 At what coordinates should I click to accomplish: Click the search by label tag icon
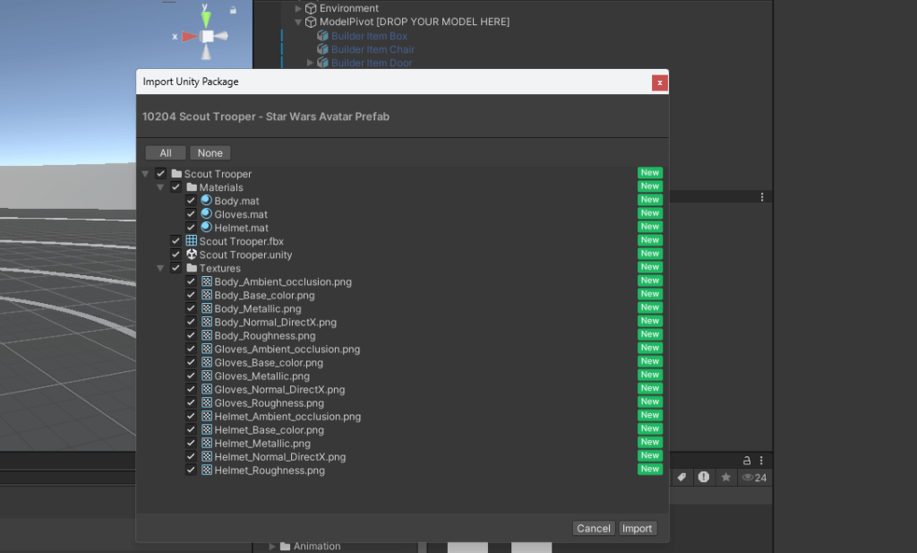click(x=681, y=478)
